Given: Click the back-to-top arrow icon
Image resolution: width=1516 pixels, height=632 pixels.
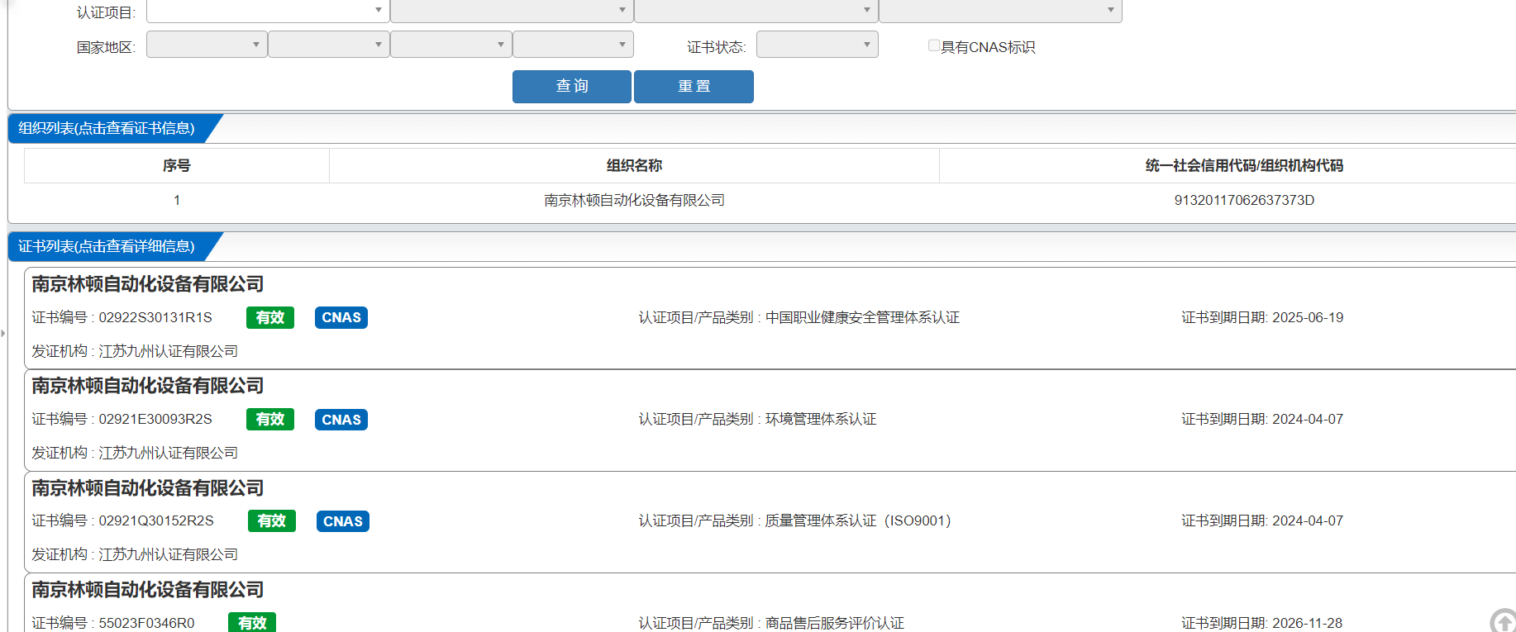Looking at the screenshot, I should pyautogui.click(x=1503, y=620).
